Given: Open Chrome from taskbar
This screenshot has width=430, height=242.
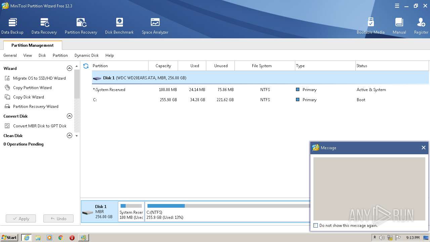Looking at the screenshot, I should 61,238.
